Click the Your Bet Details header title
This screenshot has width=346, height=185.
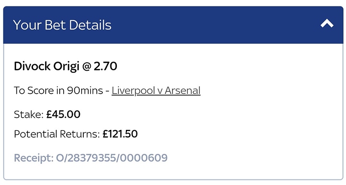click(62, 25)
